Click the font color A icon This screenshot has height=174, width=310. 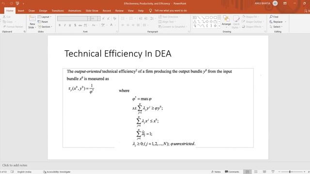click(x=111, y=25)
